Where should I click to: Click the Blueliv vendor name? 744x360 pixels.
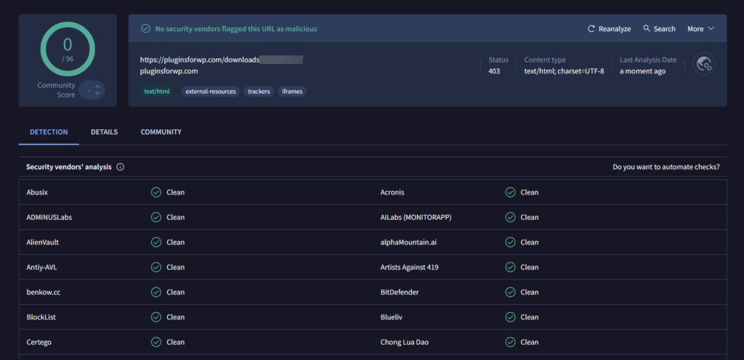click(x=392, y=317)
